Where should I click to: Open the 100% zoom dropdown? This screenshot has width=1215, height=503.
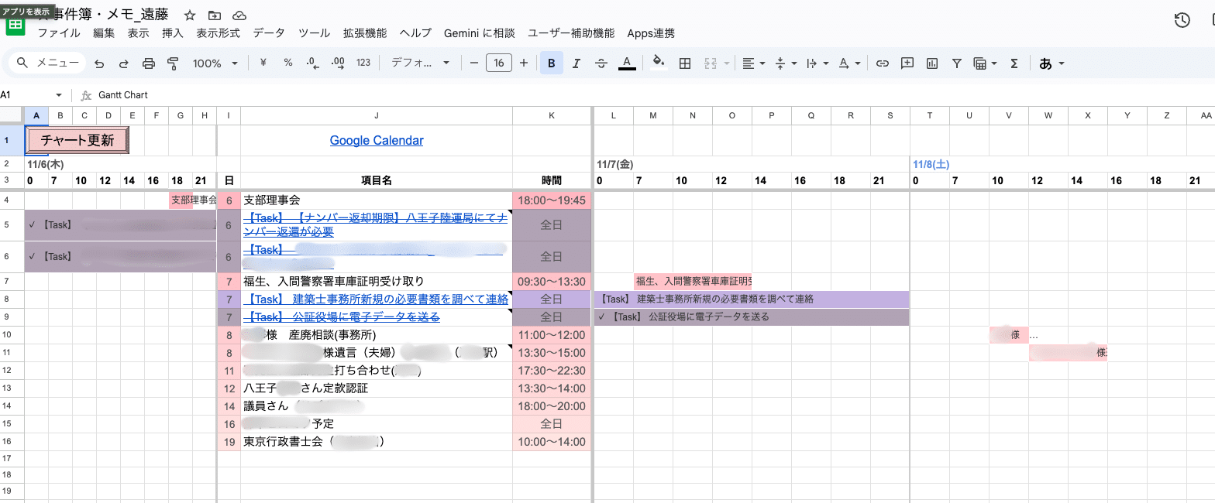click(215, 63)
